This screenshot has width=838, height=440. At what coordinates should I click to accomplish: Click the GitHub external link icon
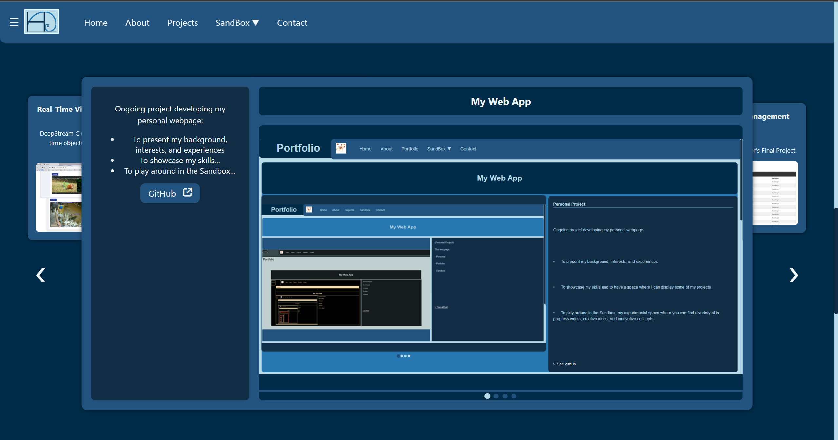(x=187, y=192)
